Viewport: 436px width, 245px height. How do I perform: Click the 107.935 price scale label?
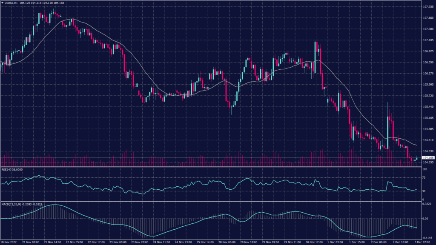[428, 7]
